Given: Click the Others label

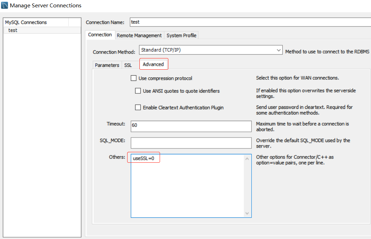Looking at the screenshot, I should click(117, 157).
